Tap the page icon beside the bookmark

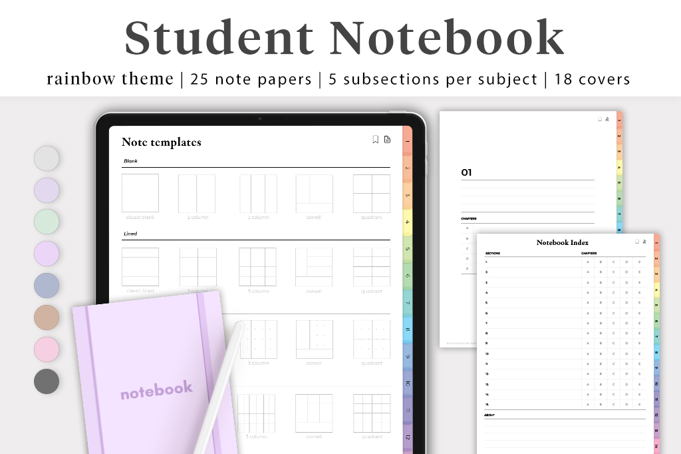tap(387, 139)
